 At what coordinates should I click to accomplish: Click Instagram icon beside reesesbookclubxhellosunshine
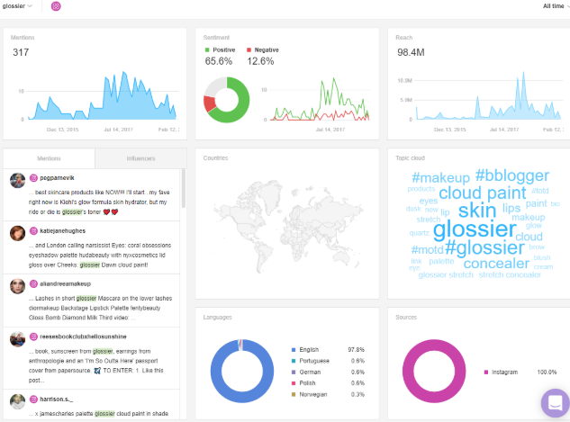click(33, 337)
